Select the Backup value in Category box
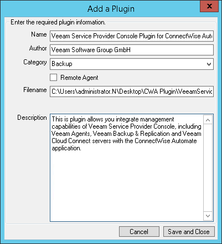 [x=62, y=64]
